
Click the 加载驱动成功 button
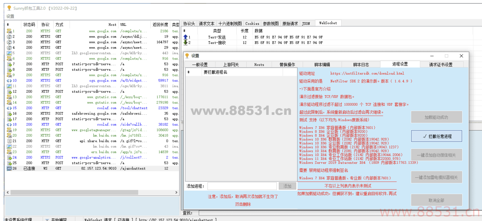coord(436,117)
